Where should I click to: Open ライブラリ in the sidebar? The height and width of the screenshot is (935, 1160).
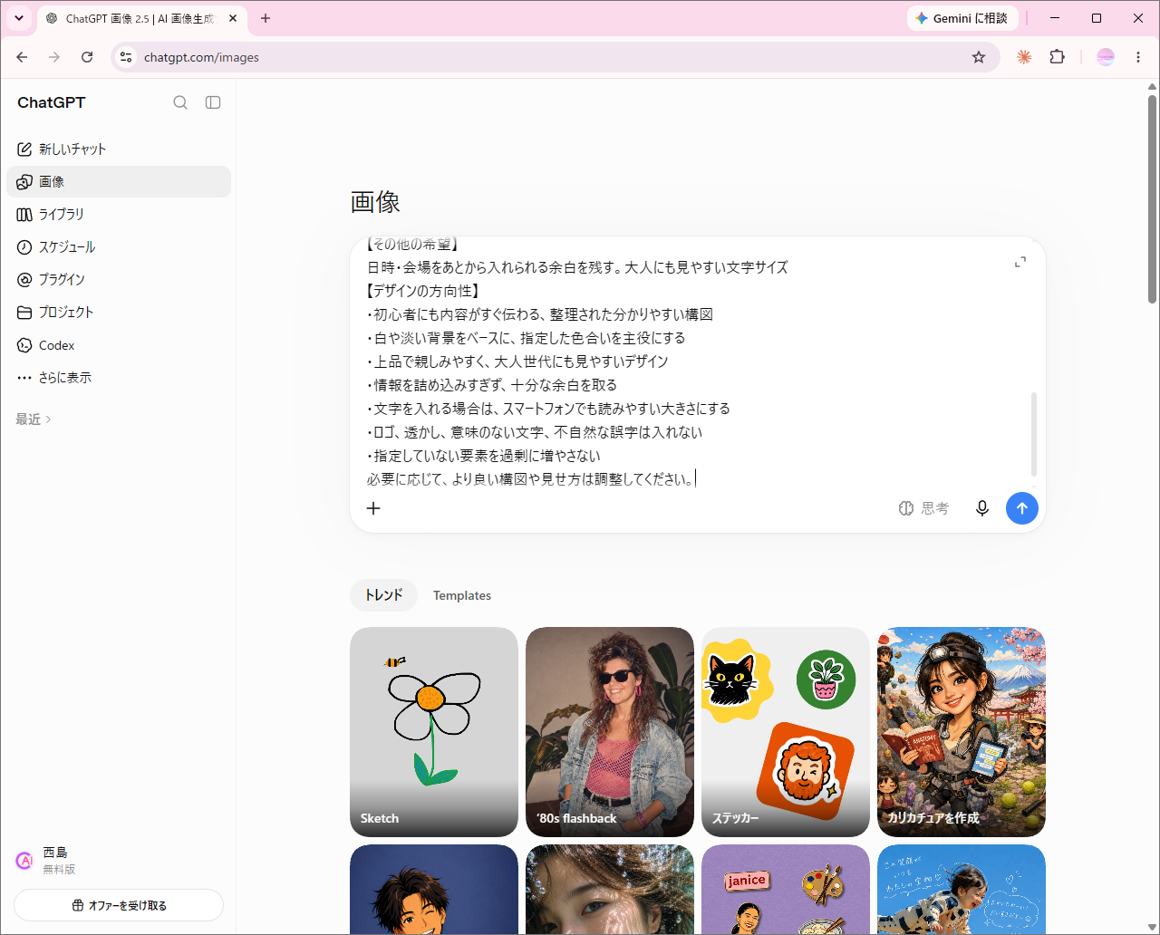point(119,214)
